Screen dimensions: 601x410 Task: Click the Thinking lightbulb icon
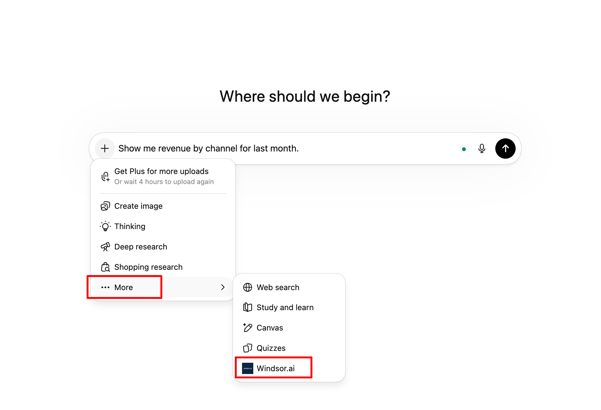[105, 226]
